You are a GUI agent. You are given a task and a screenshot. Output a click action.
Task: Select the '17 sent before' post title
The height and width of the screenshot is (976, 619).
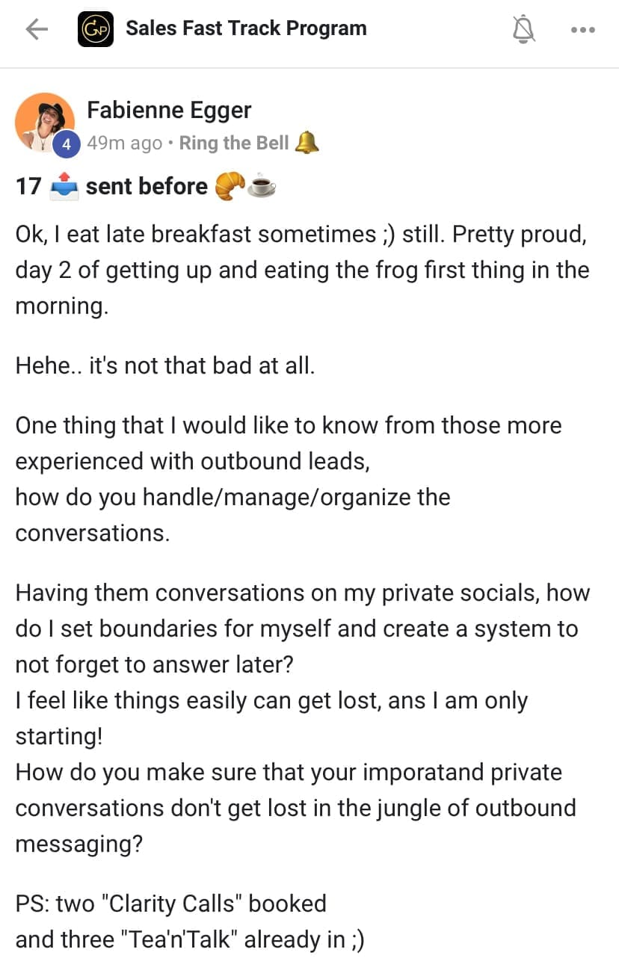point(146,186)
